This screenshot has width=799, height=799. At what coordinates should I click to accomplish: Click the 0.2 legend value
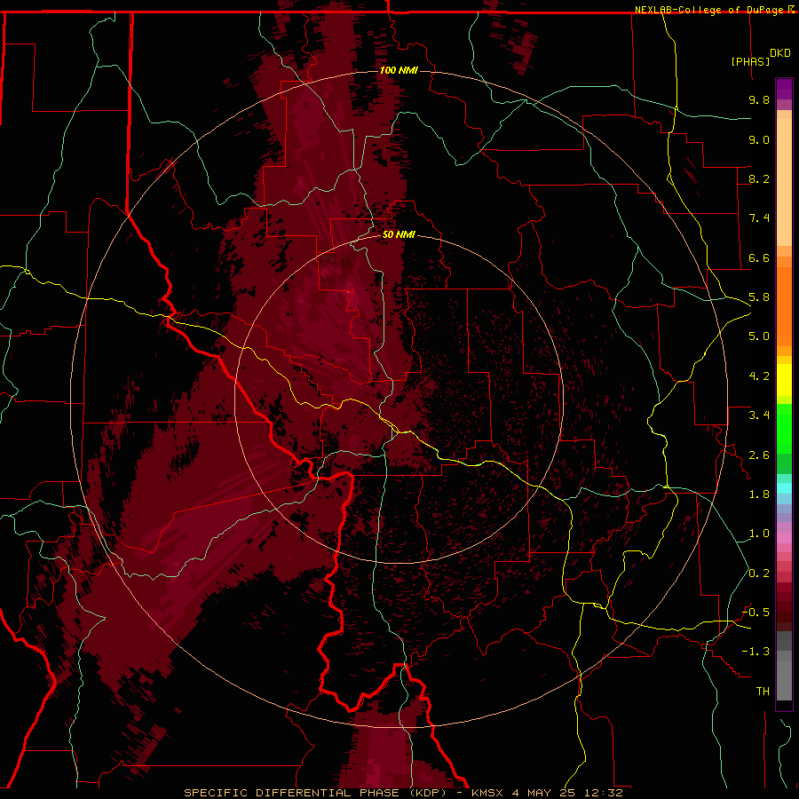click(x=759, y=574)
